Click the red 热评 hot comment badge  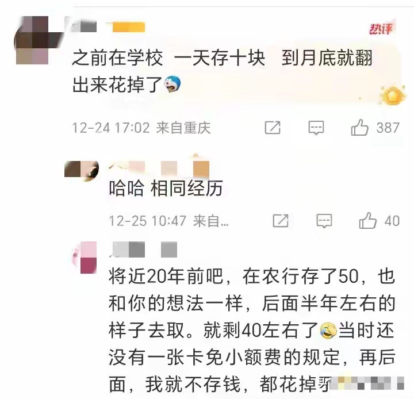[x=381, y=29]
